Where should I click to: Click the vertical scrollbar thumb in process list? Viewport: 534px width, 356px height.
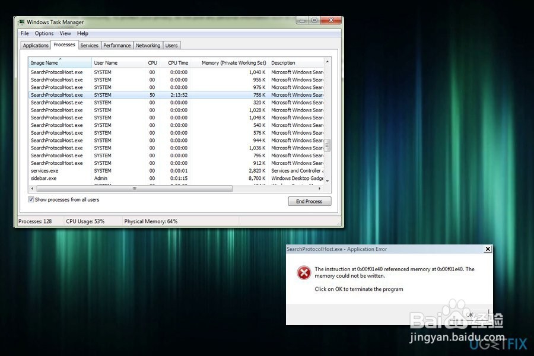tap(328, 145)
